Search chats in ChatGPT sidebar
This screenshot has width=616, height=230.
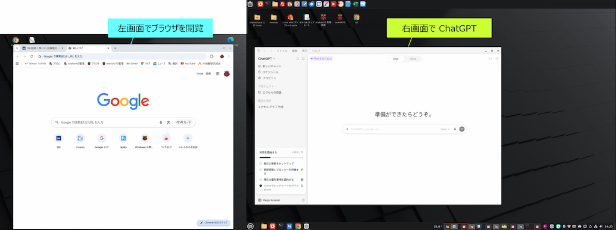(298, 58)
